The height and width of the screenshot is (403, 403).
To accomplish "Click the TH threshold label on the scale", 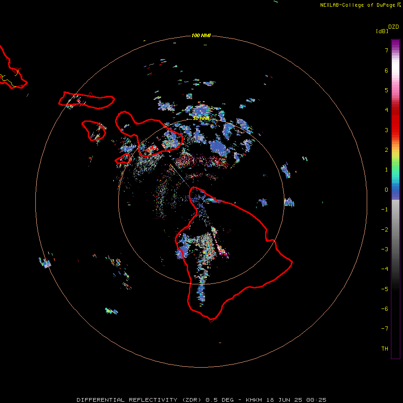I will coord(385,349).
